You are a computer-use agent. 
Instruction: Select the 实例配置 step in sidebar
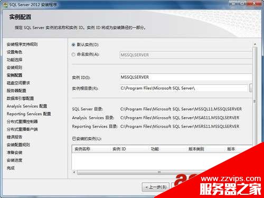click(x=14, y=76)
